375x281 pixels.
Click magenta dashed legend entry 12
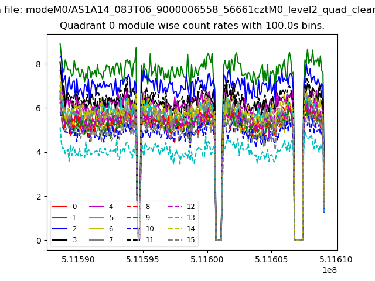[180, 207]
